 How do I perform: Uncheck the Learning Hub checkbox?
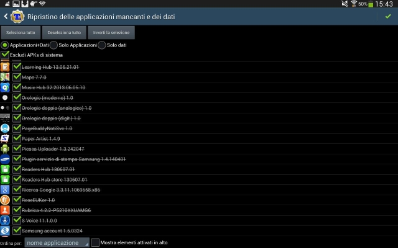[x=17, y=67]
